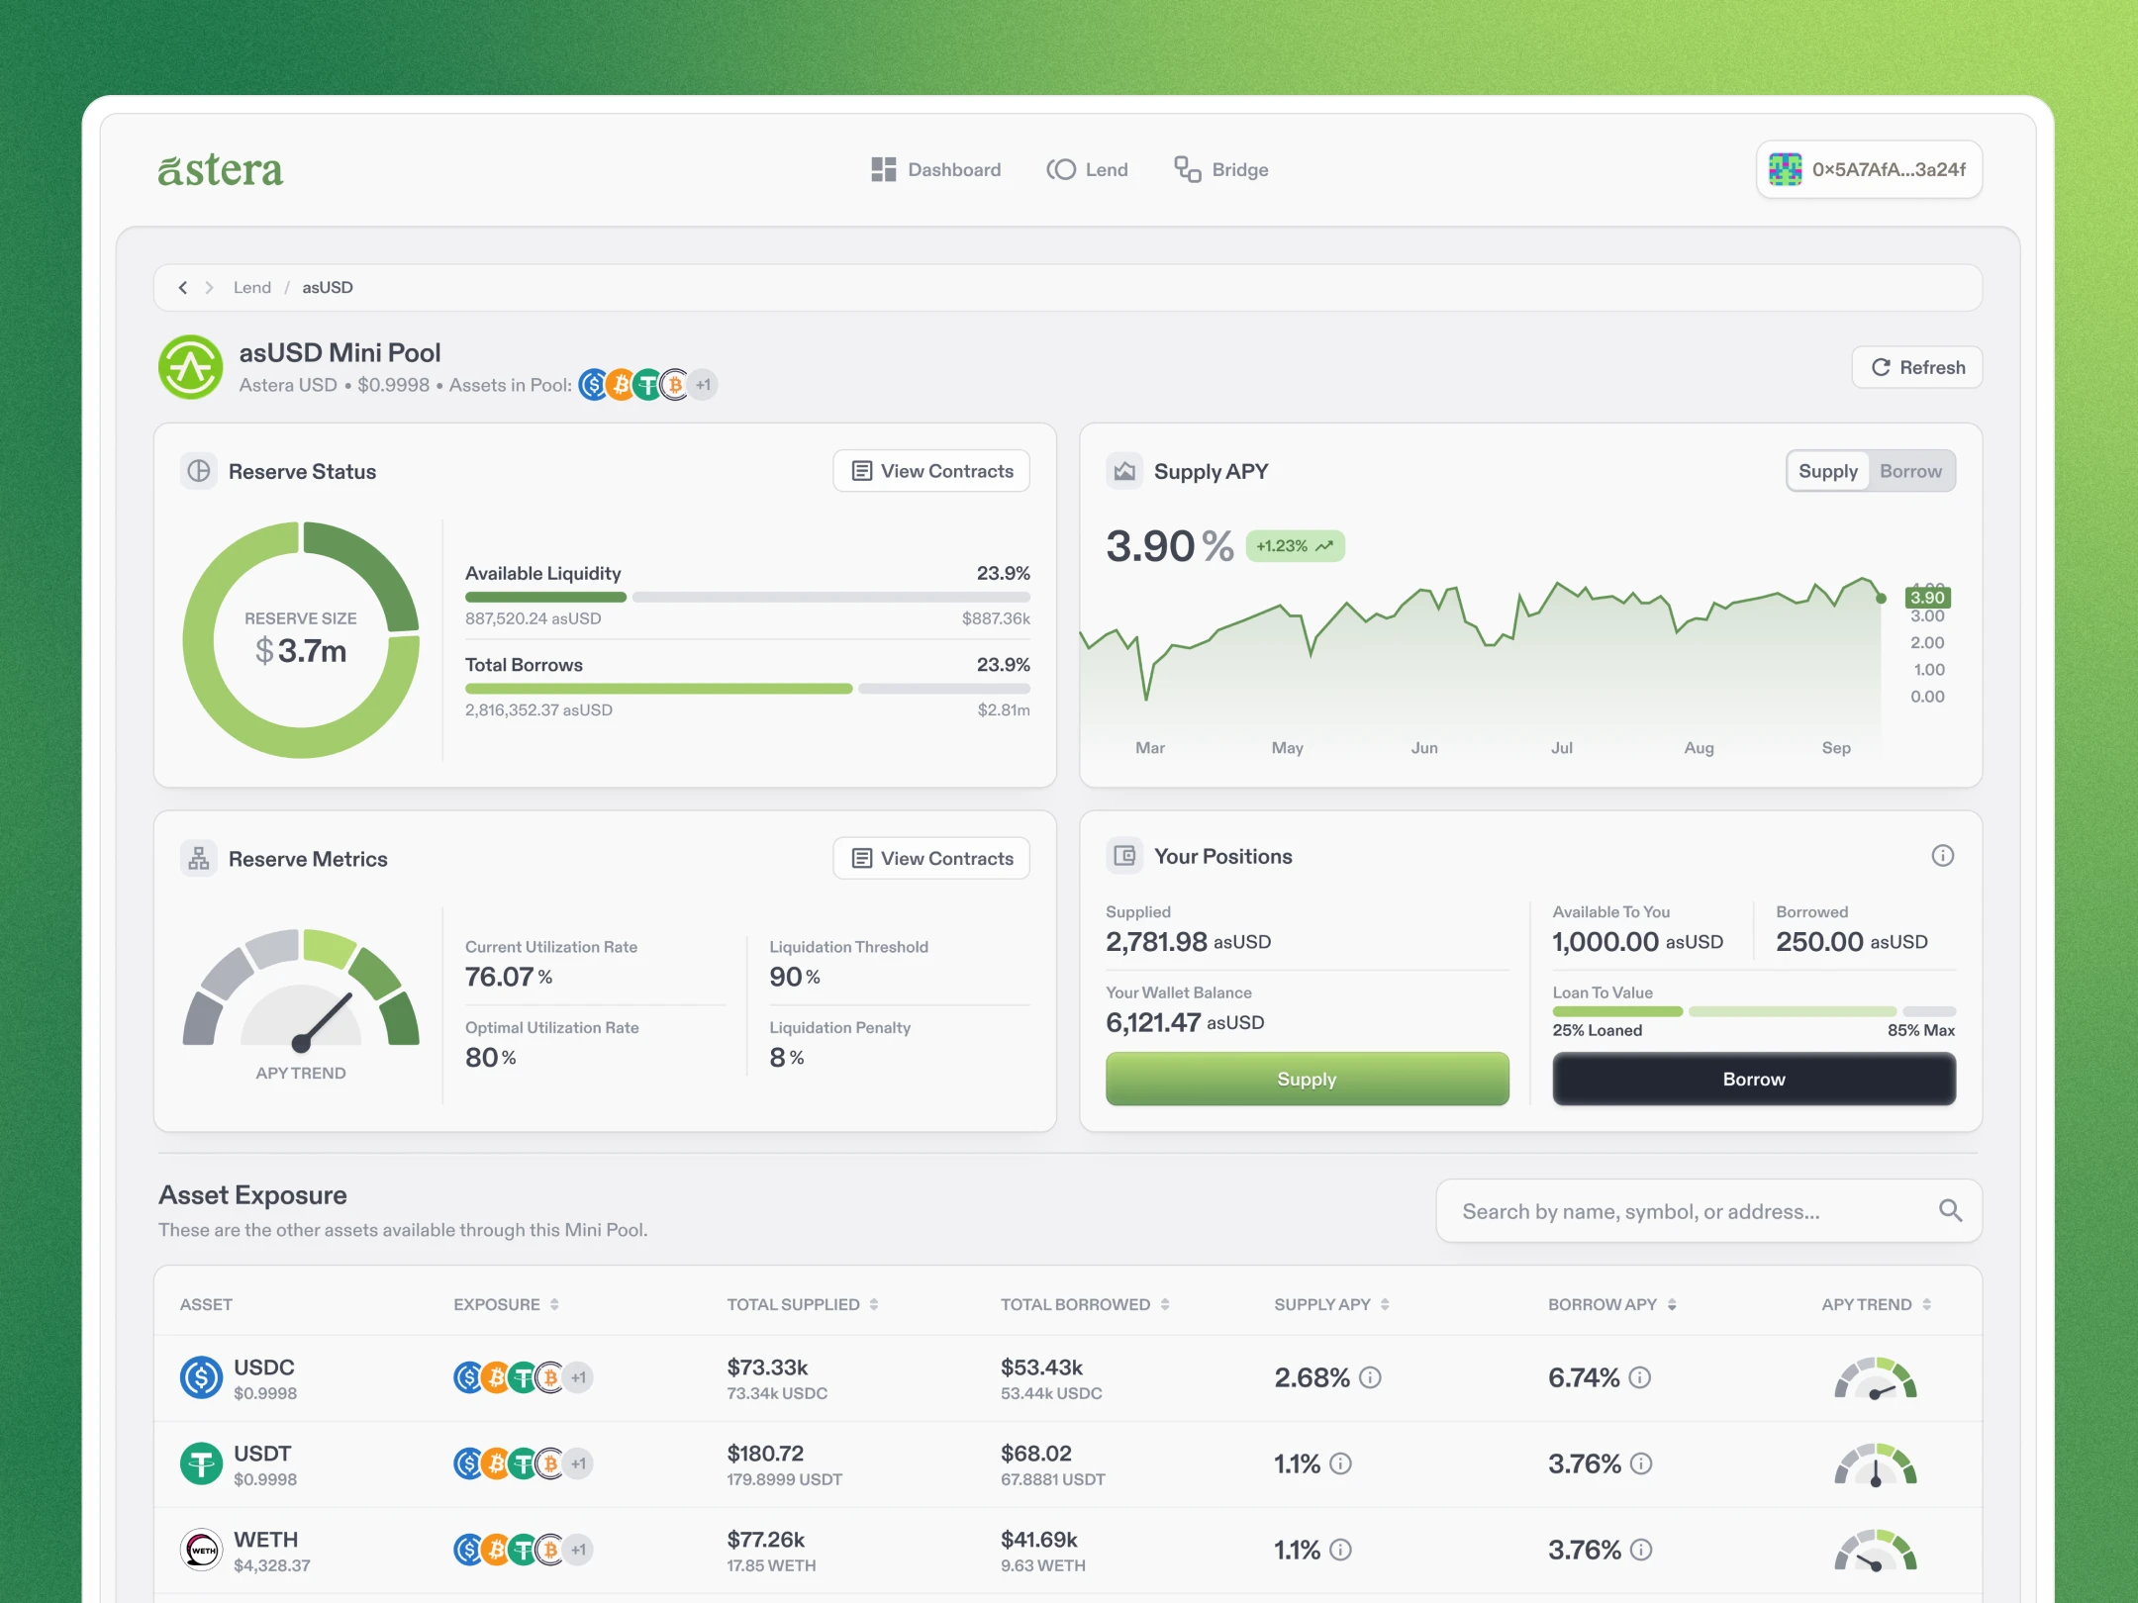Select Supply in the APY chart toggle

click(x=1827, y=471)
